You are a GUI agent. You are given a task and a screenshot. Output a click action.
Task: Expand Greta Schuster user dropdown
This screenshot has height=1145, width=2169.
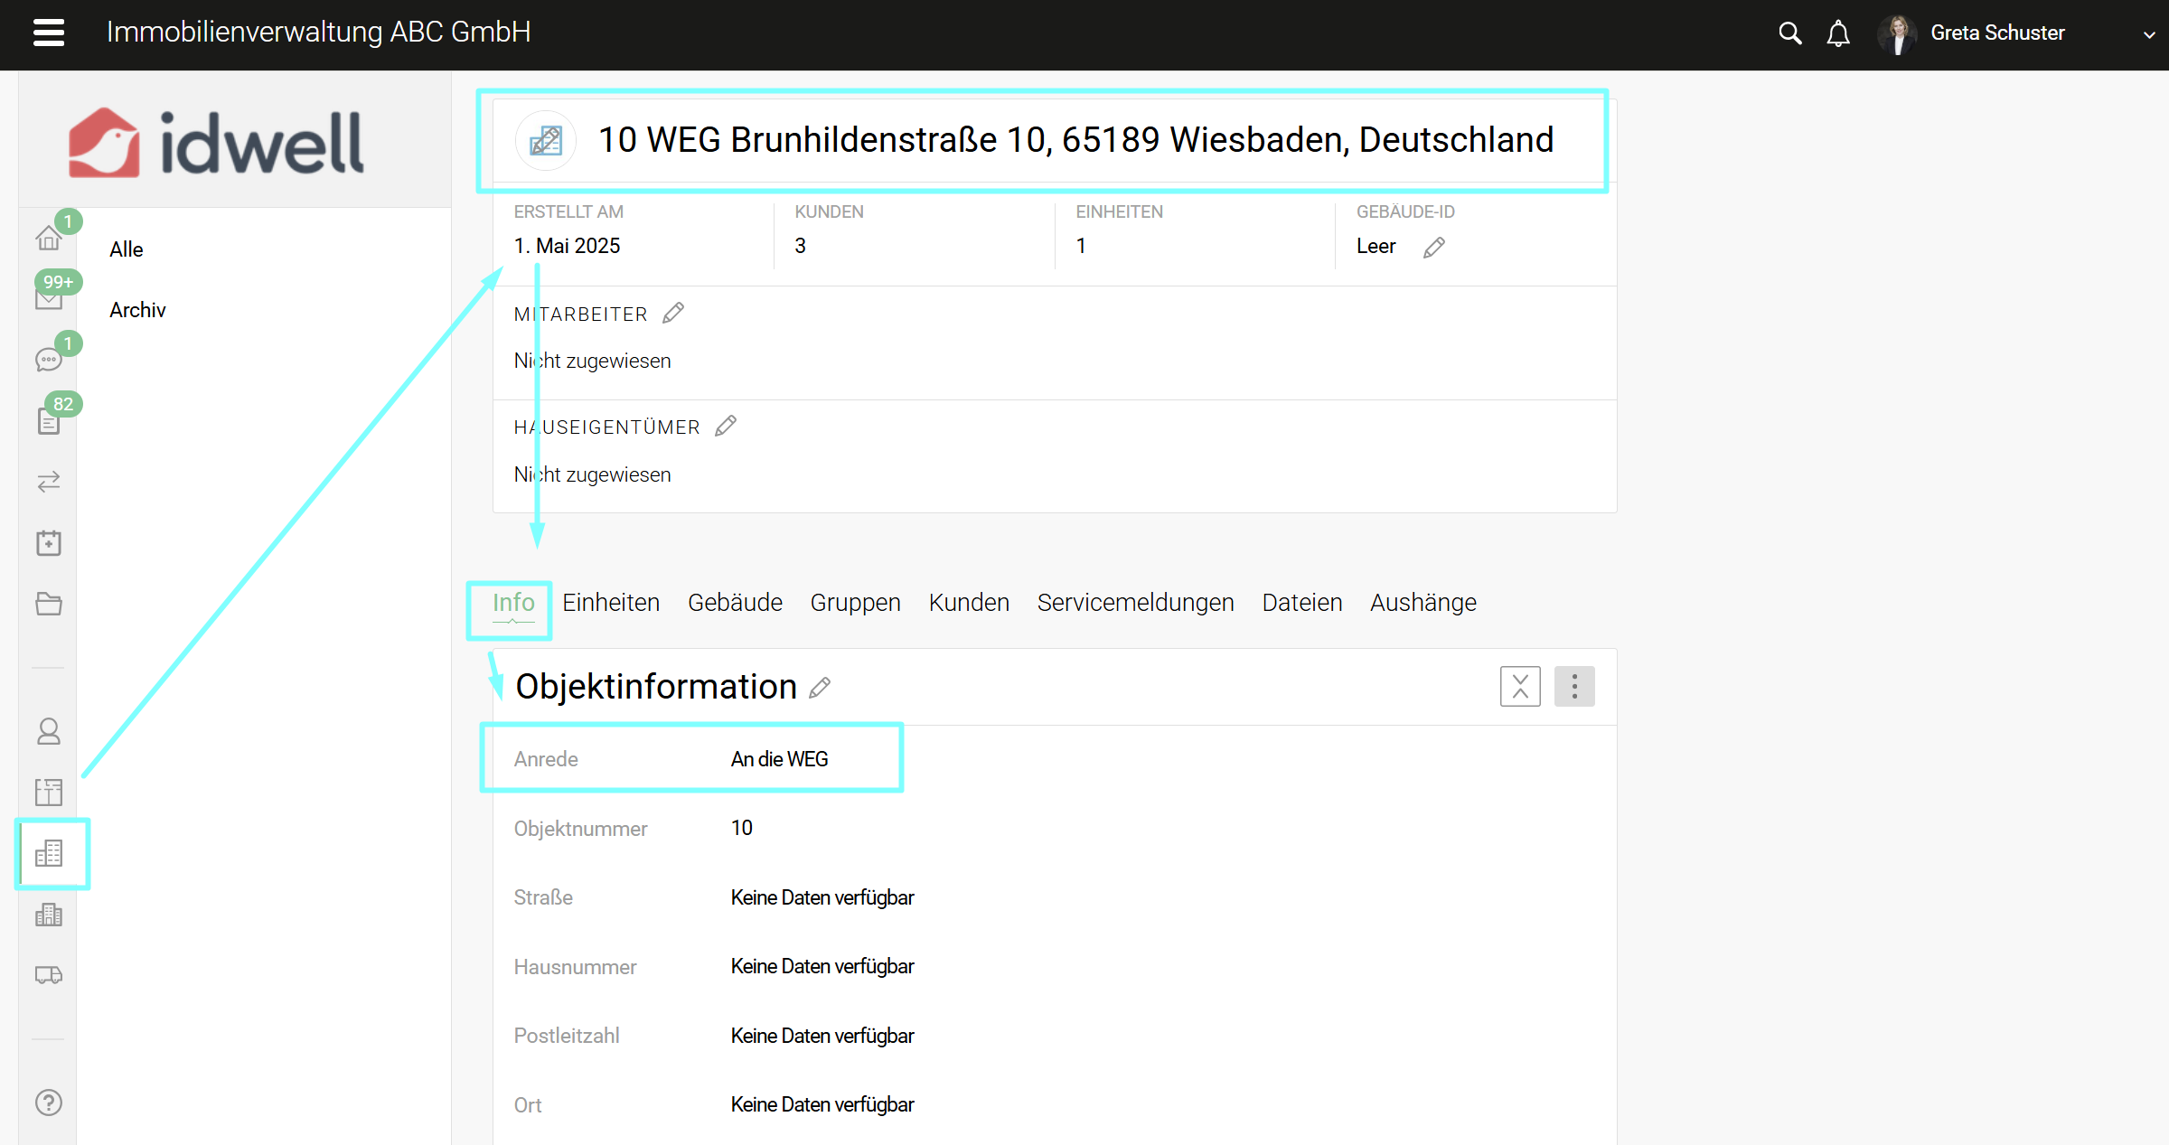pyautogui.click(x=2148, y=34)
